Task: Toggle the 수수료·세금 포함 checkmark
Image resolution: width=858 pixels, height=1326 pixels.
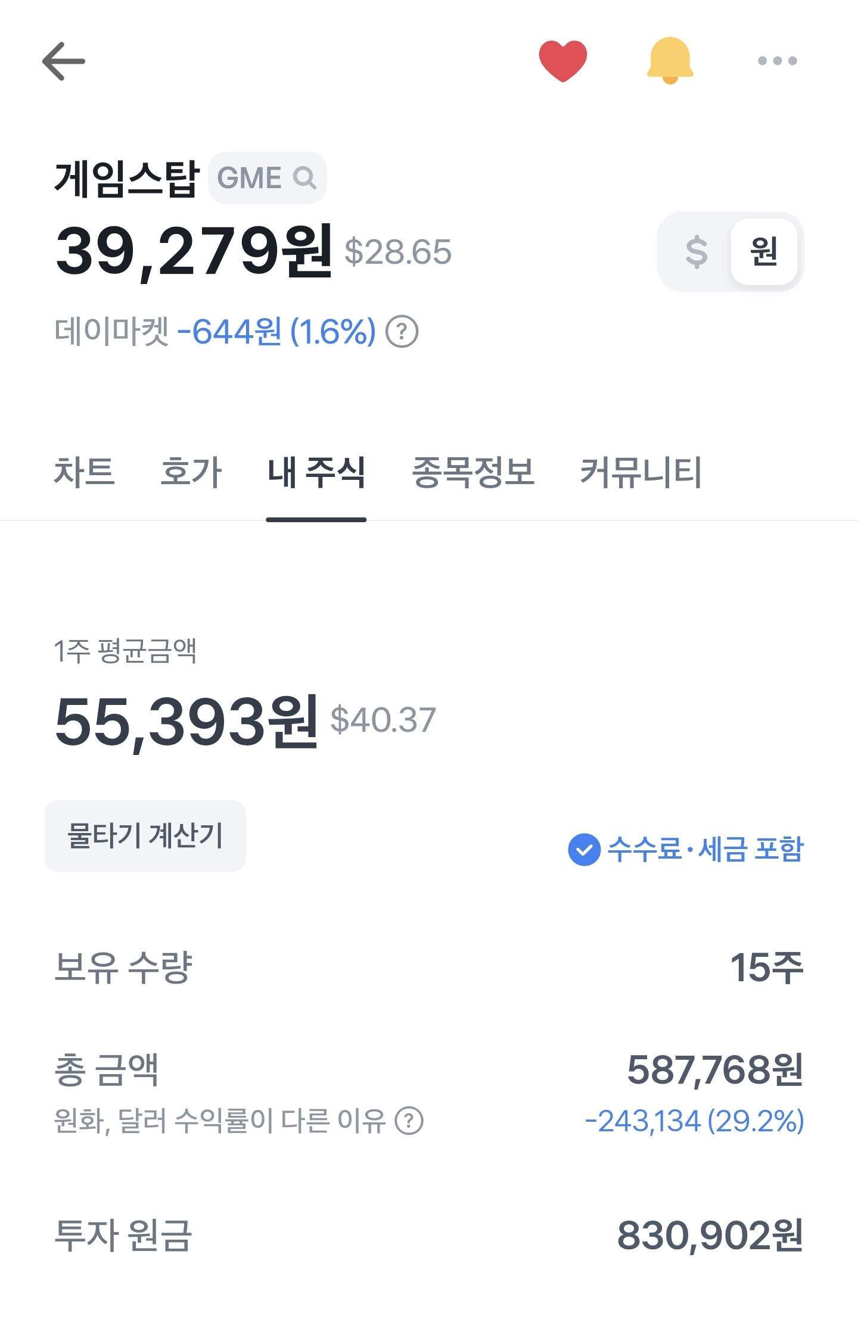Action: point(584,849)
